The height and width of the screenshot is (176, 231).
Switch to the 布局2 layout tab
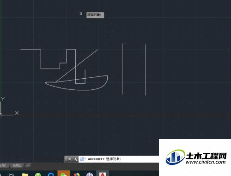(17, 165)
